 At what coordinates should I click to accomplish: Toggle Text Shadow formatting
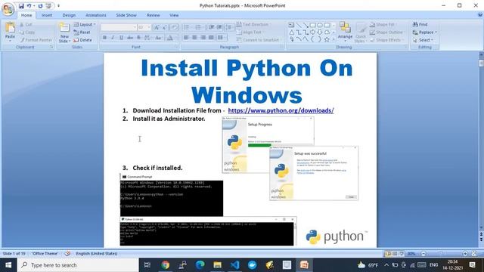(x=138, y=38)
